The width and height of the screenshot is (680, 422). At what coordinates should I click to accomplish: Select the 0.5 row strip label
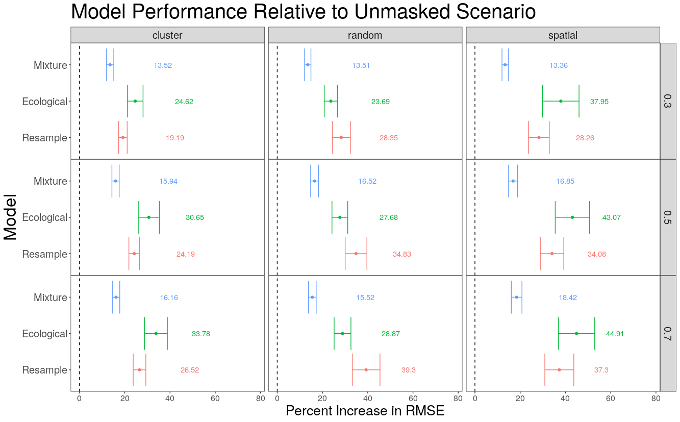[x=668, y=217]
